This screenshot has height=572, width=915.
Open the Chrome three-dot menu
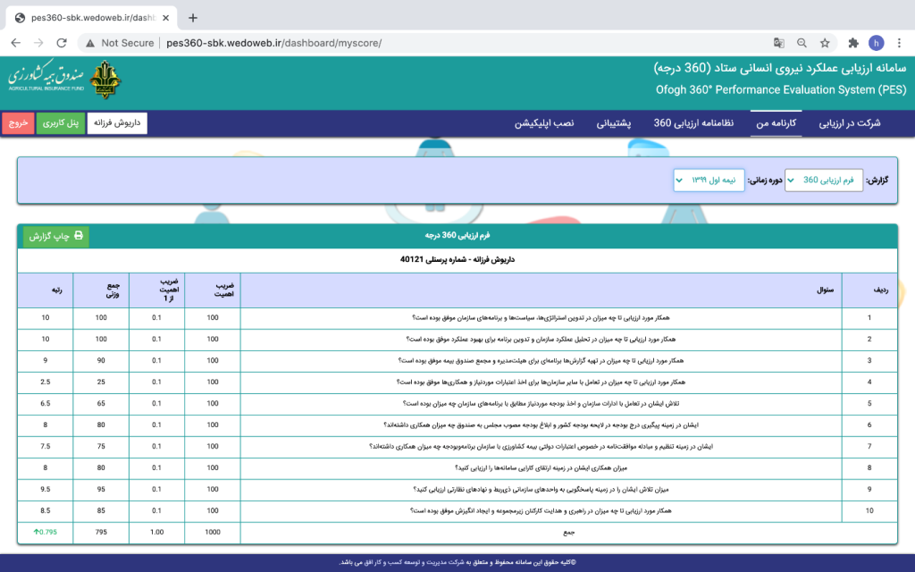click(899, 43)
